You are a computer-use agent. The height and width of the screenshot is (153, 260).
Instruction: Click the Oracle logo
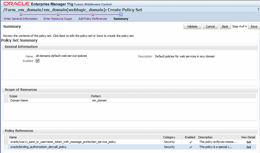17,4
